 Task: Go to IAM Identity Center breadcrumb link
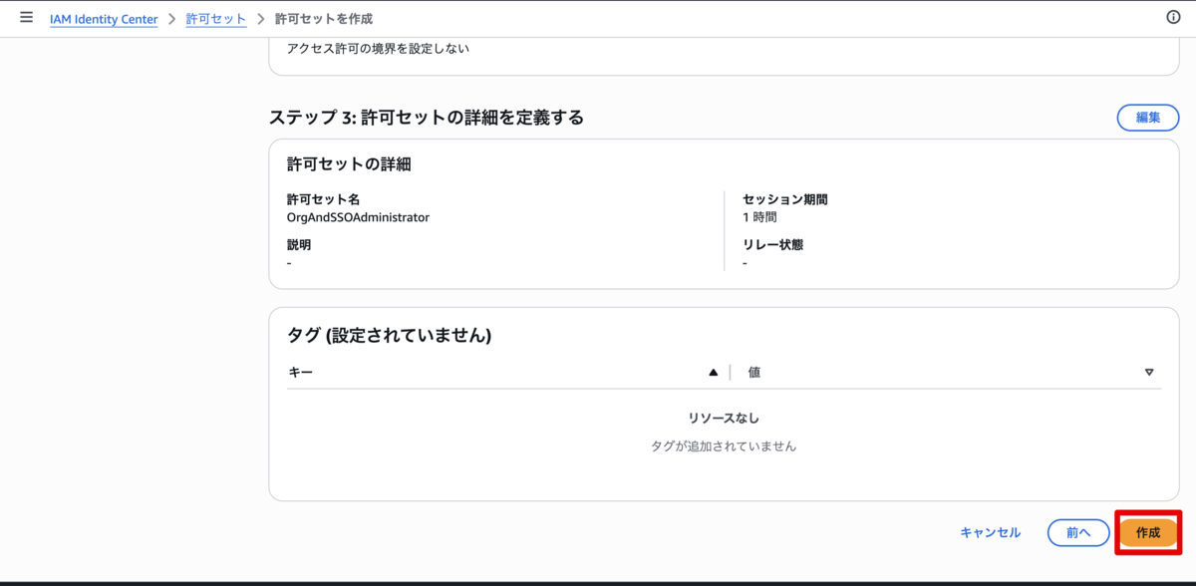point(104,19)
